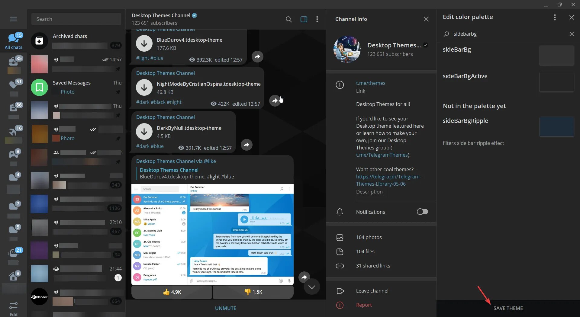This screenshot has height=317, width=580.
Task: Select the All chats folder
Action: 14,41
